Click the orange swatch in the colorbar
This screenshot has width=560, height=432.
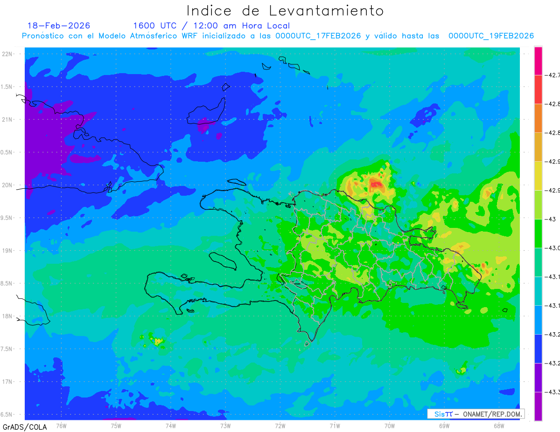pyautogui.click(x=538, y=118)
